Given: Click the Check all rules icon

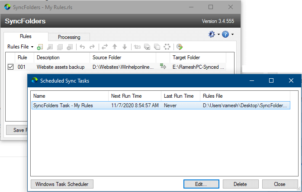Looking at the screenshot, I should [147, 47].
